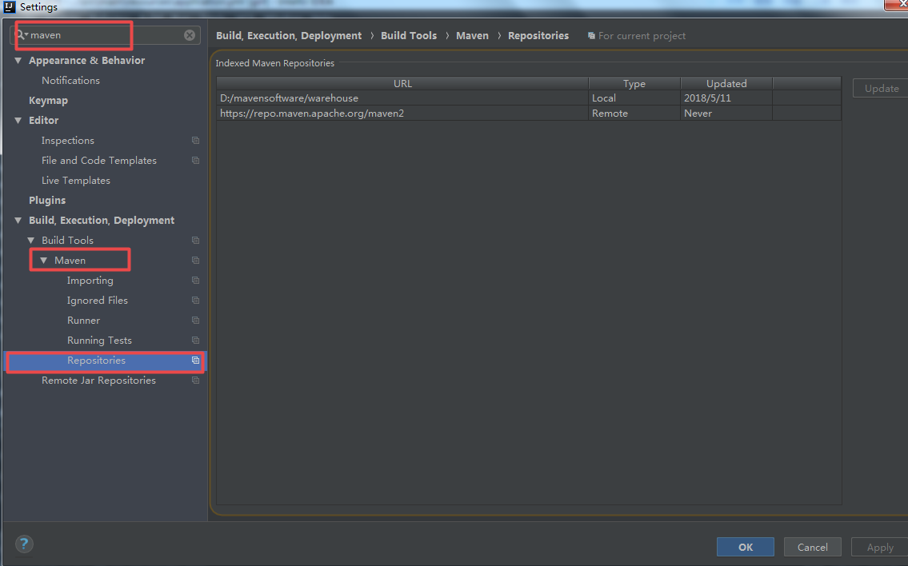Click the 2018/5/11 updated date cell
The height and width of the screenshot is (566, 908).
[x=726, y=98]
